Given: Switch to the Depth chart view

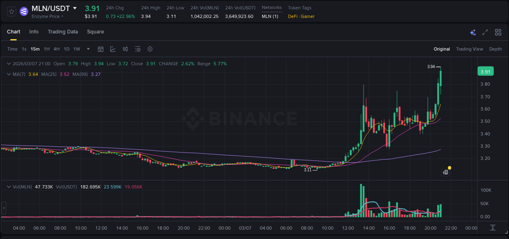Looking at the screenshot, I should (496, 49).
